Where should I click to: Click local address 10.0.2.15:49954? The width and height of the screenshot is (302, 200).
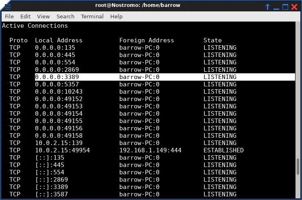62,150
